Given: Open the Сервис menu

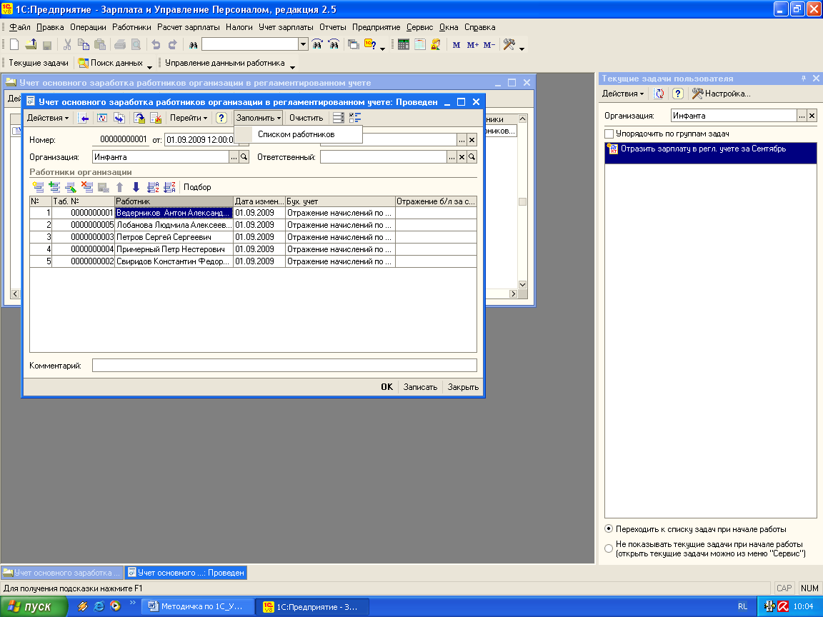Looking at the screenshot, I should click(x=420, y=27).
